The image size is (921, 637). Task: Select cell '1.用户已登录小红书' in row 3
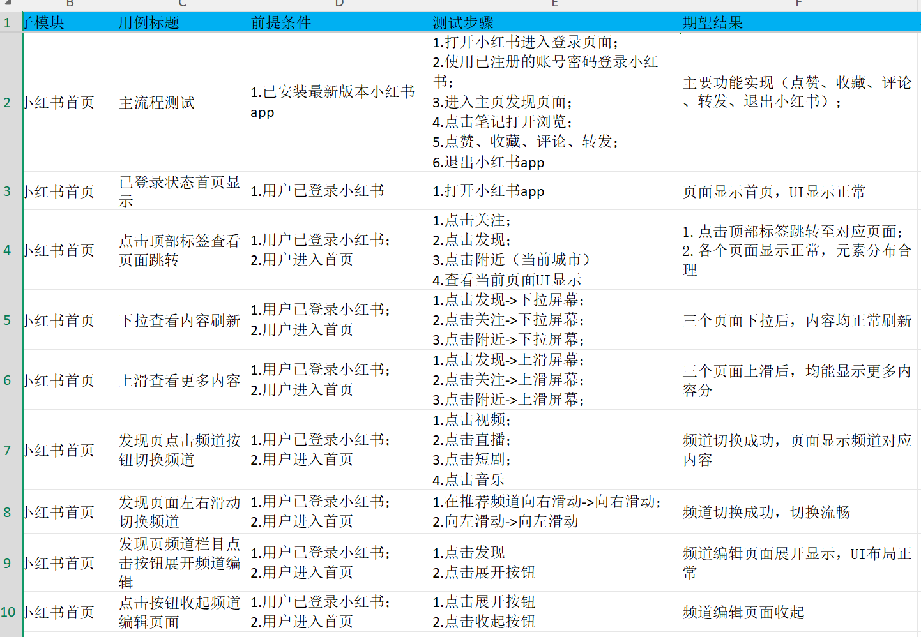[x=339, y=191]
